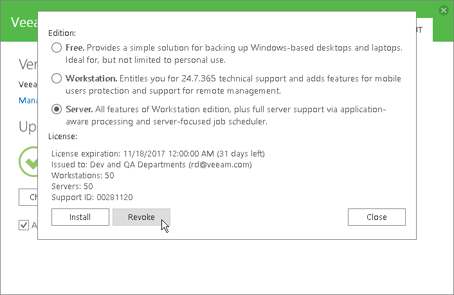This screenshot has height=295, width=454.
Task: Click the partially hidden Ch... button behind dialog
Action: point(28,197)
